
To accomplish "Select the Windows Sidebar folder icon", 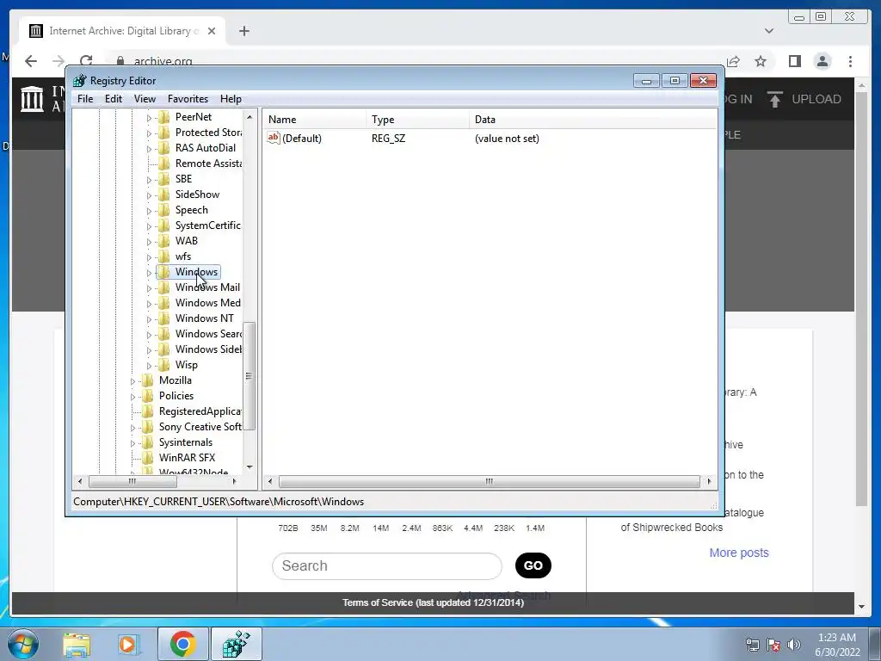I will tap(164, 349).
